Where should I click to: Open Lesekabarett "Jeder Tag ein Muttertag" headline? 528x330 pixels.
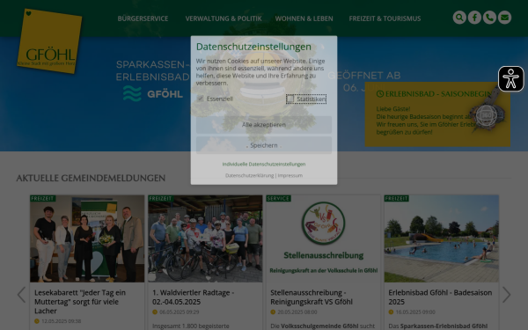coord(80,302)
